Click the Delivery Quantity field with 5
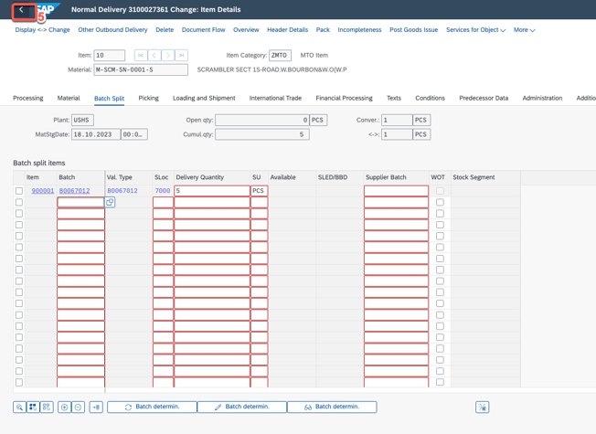The height and width of the screenshot is (434, 596). tap(211, 191)
